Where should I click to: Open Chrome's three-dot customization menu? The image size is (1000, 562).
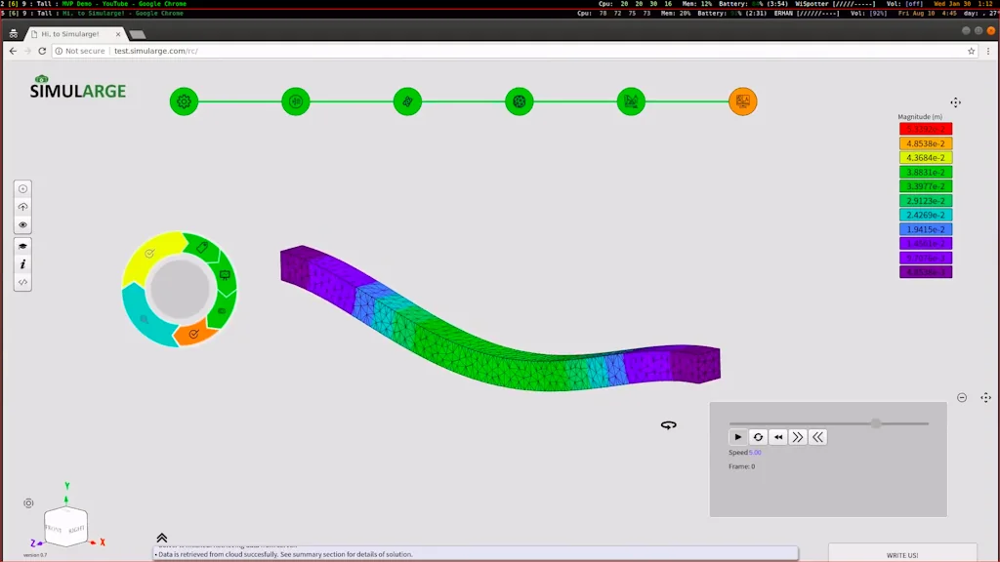click(988, 51)
